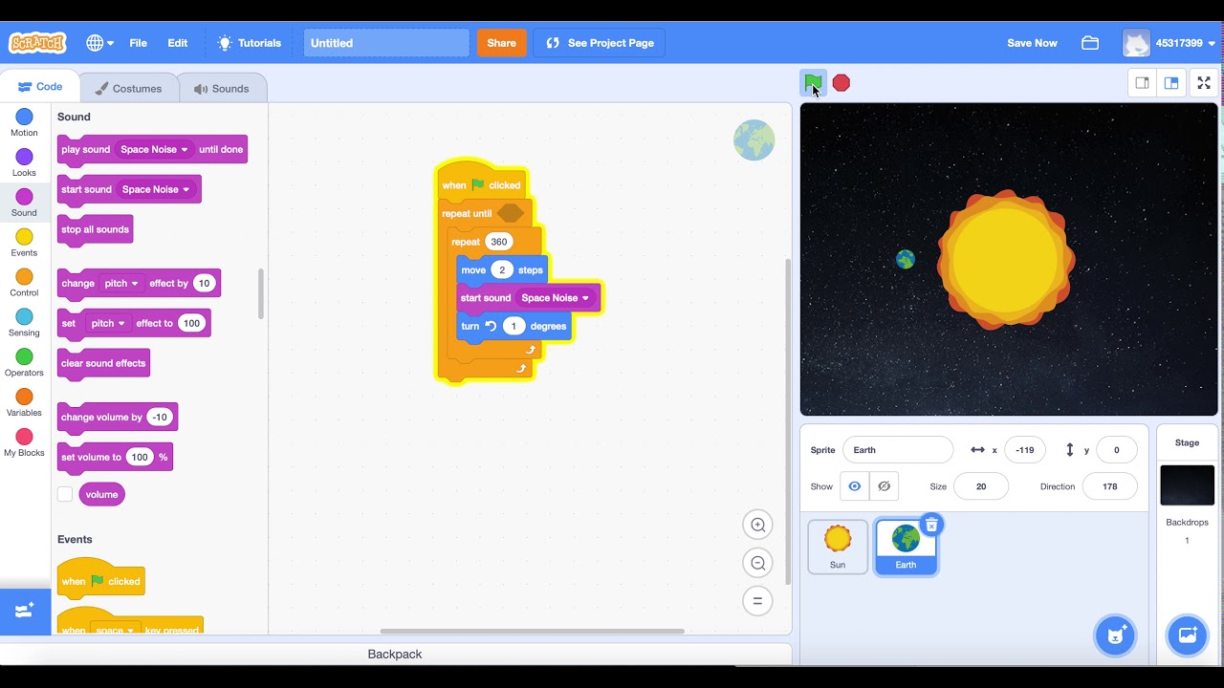The image size is (1224, 688).
Task: Click the Choose a Sprite button
Action: click(1115, 635)
